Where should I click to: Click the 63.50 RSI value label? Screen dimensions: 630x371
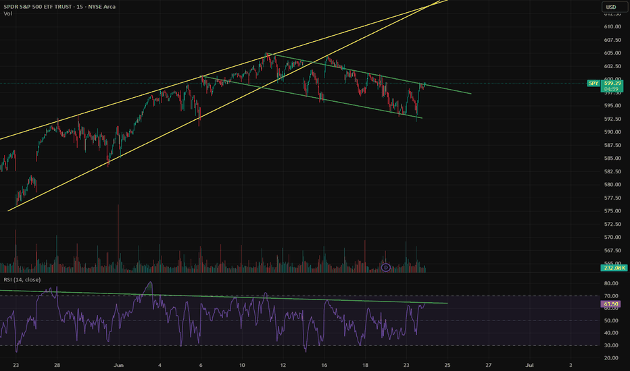(610, 304)
